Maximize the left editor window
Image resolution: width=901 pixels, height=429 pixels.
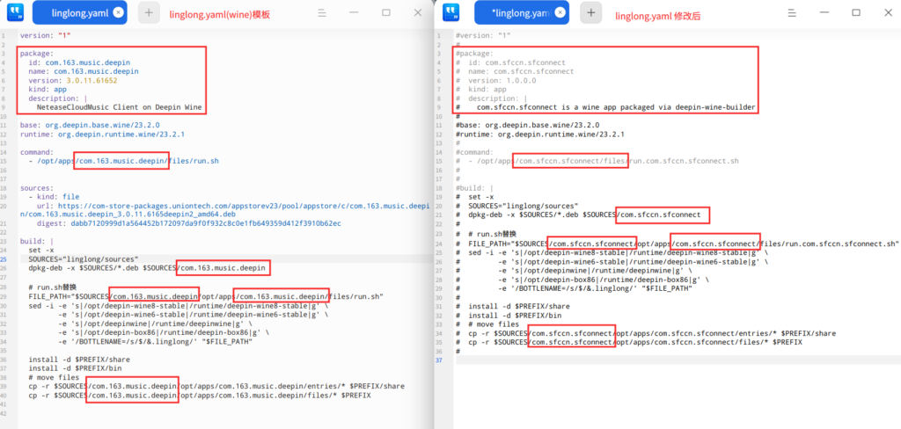(x=386, y=13)
